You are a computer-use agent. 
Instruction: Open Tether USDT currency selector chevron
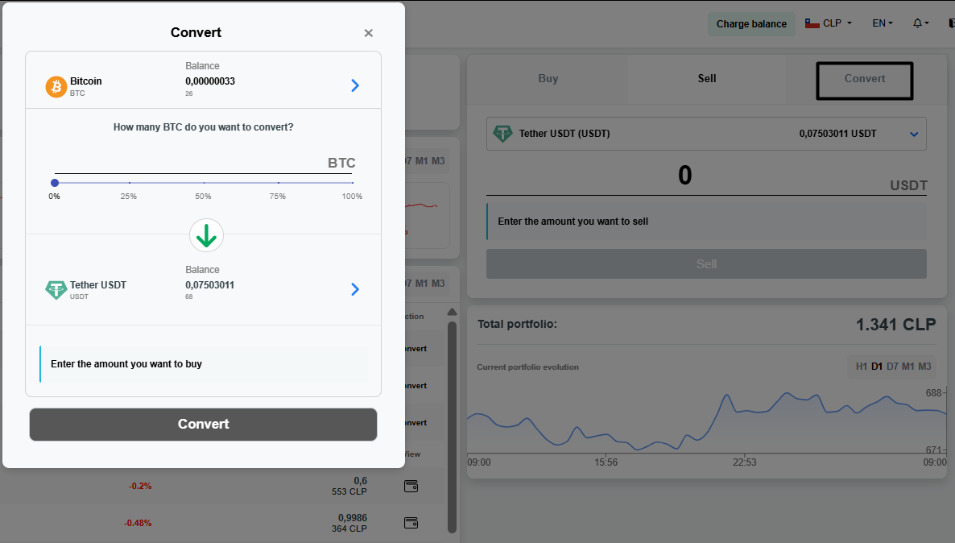pos(355,289)
